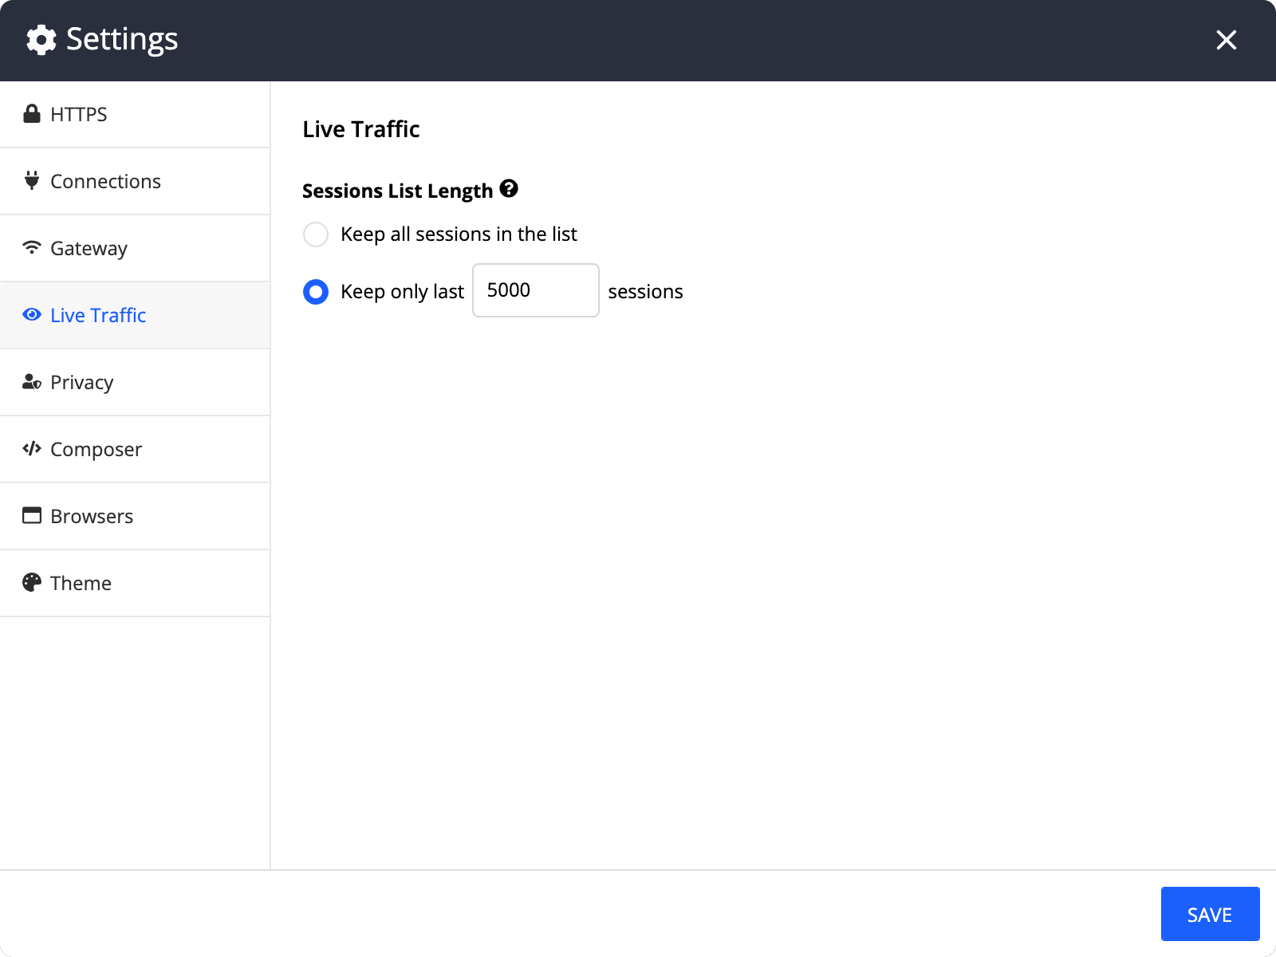The width and height of the screenshot is (1276, 957).
Task: Click the Settings title text
Action: [122, 39]
